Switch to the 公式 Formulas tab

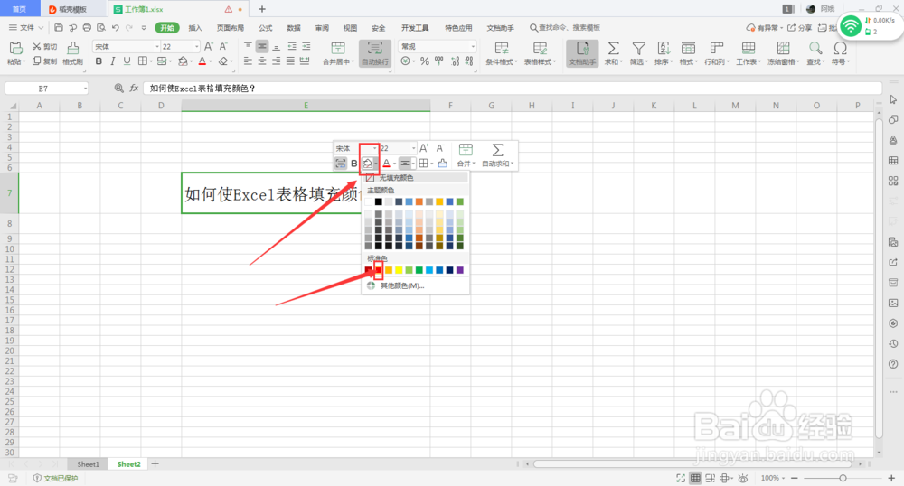point(265,28)
